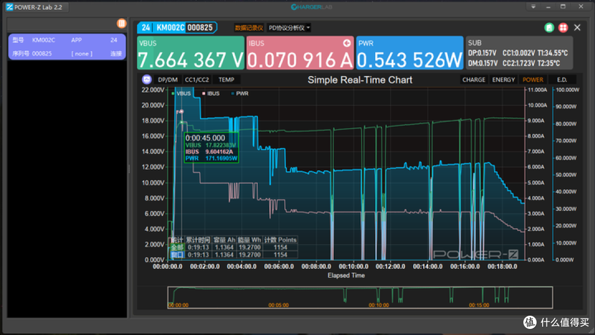
Task: Click the T1:34.55°C temperature reading
Action: pyautogui.click(x=553, y=53)
